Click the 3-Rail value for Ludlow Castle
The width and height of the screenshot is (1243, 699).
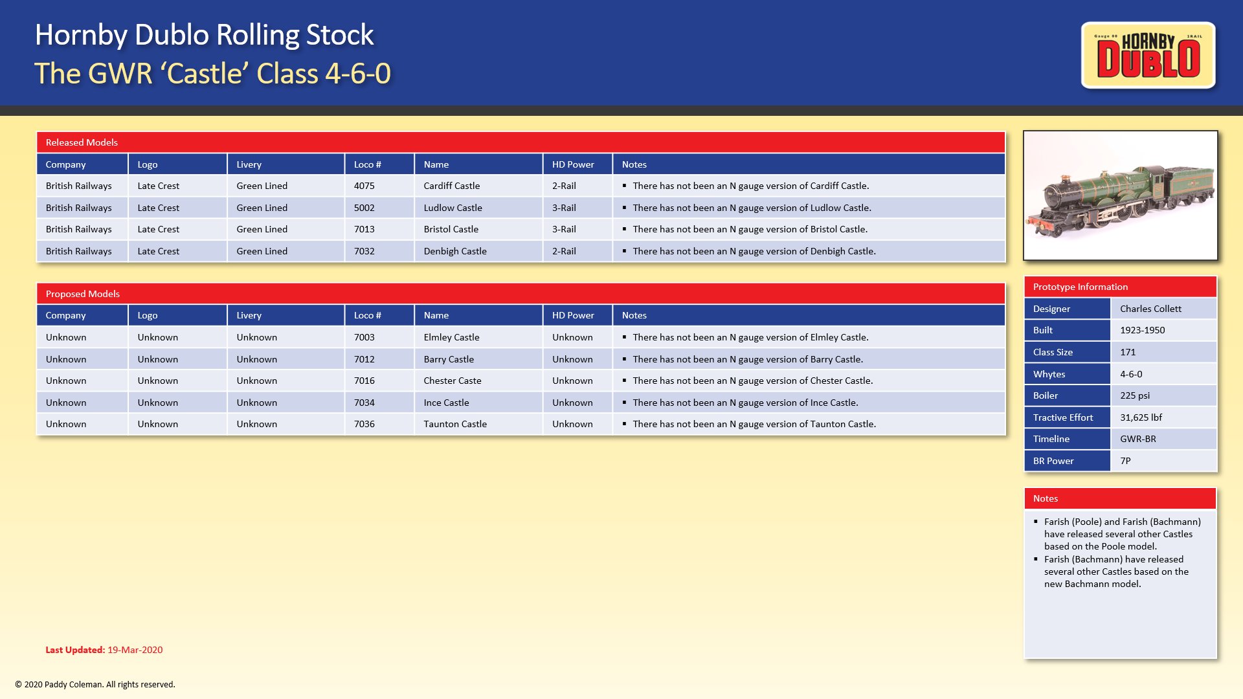[564, 208]
